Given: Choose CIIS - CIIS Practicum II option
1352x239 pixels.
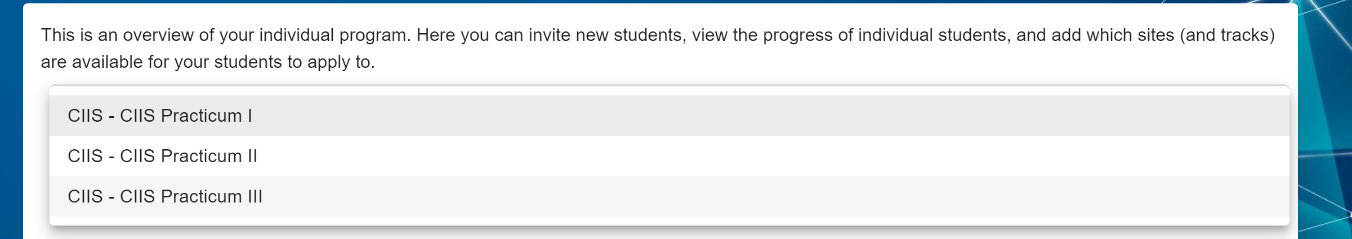Looking at the screenshot, I should pyautogui.click(x=669, y=156).
